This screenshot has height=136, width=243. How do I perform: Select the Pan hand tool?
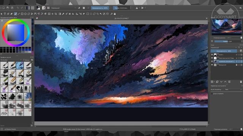click(x=115, y=14)
